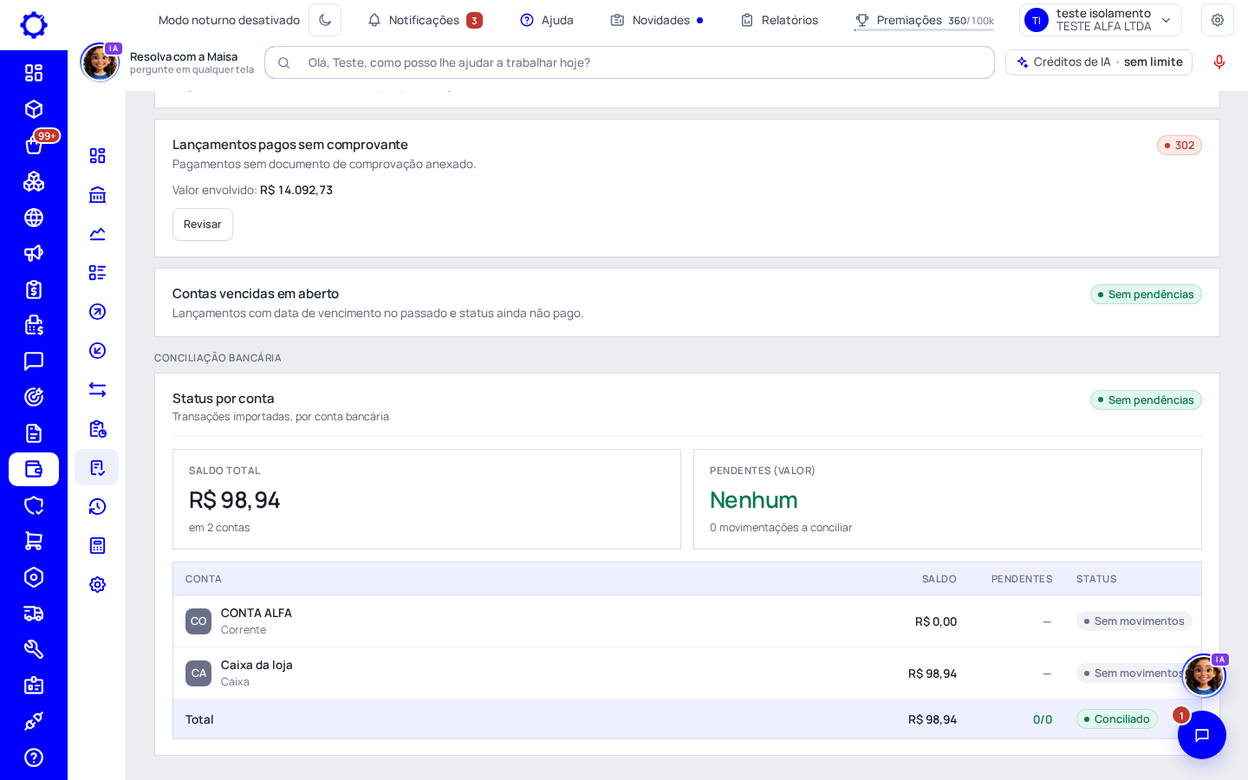Open the history clock icon in submenu

point(97,507)
